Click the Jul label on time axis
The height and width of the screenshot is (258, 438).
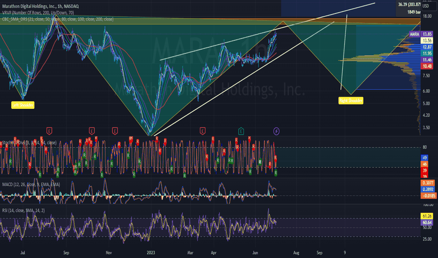click(23, 253)
